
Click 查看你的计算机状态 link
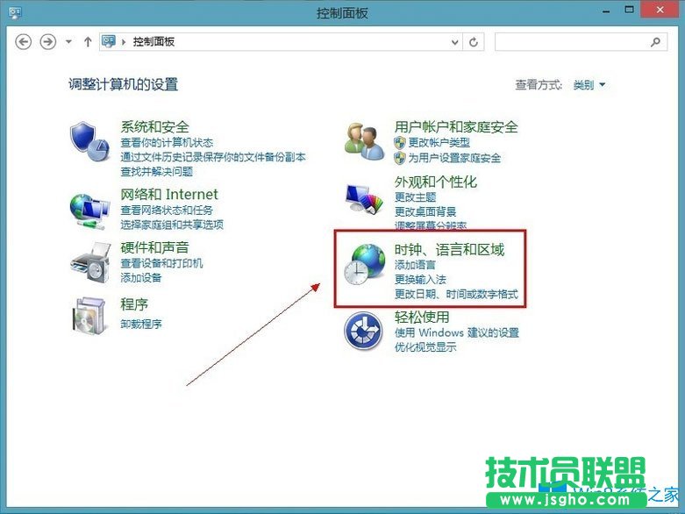tap(167, 142)
